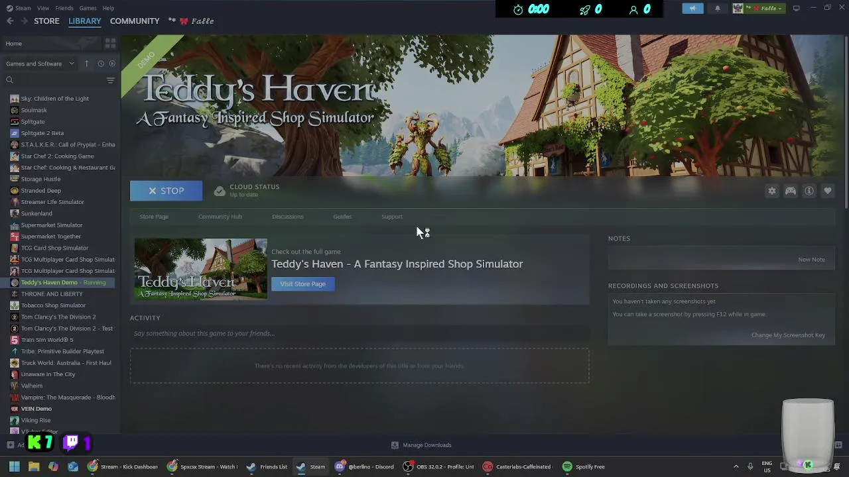Open the library advanced filter icon
849x477 pixels.
click(x=110, y=80)
